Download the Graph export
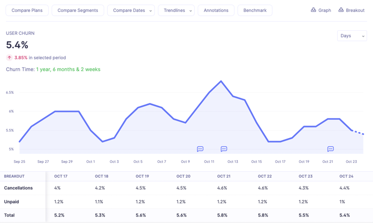The height and width of the screenshot is (223, 373). coord(321,10)
